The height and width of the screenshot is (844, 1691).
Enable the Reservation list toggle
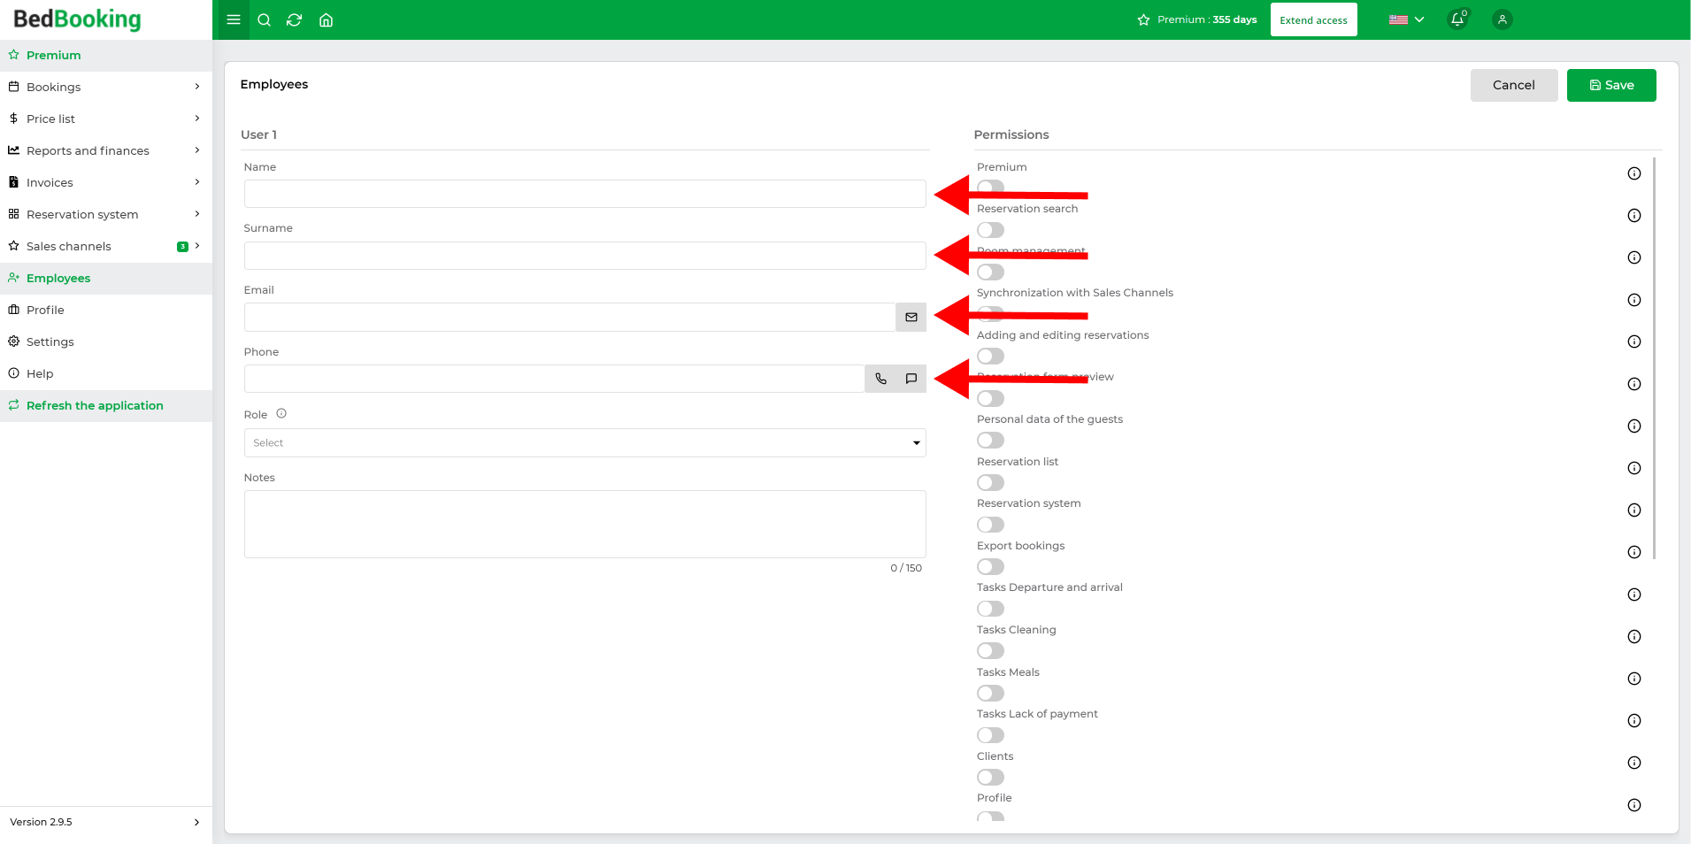990,483
